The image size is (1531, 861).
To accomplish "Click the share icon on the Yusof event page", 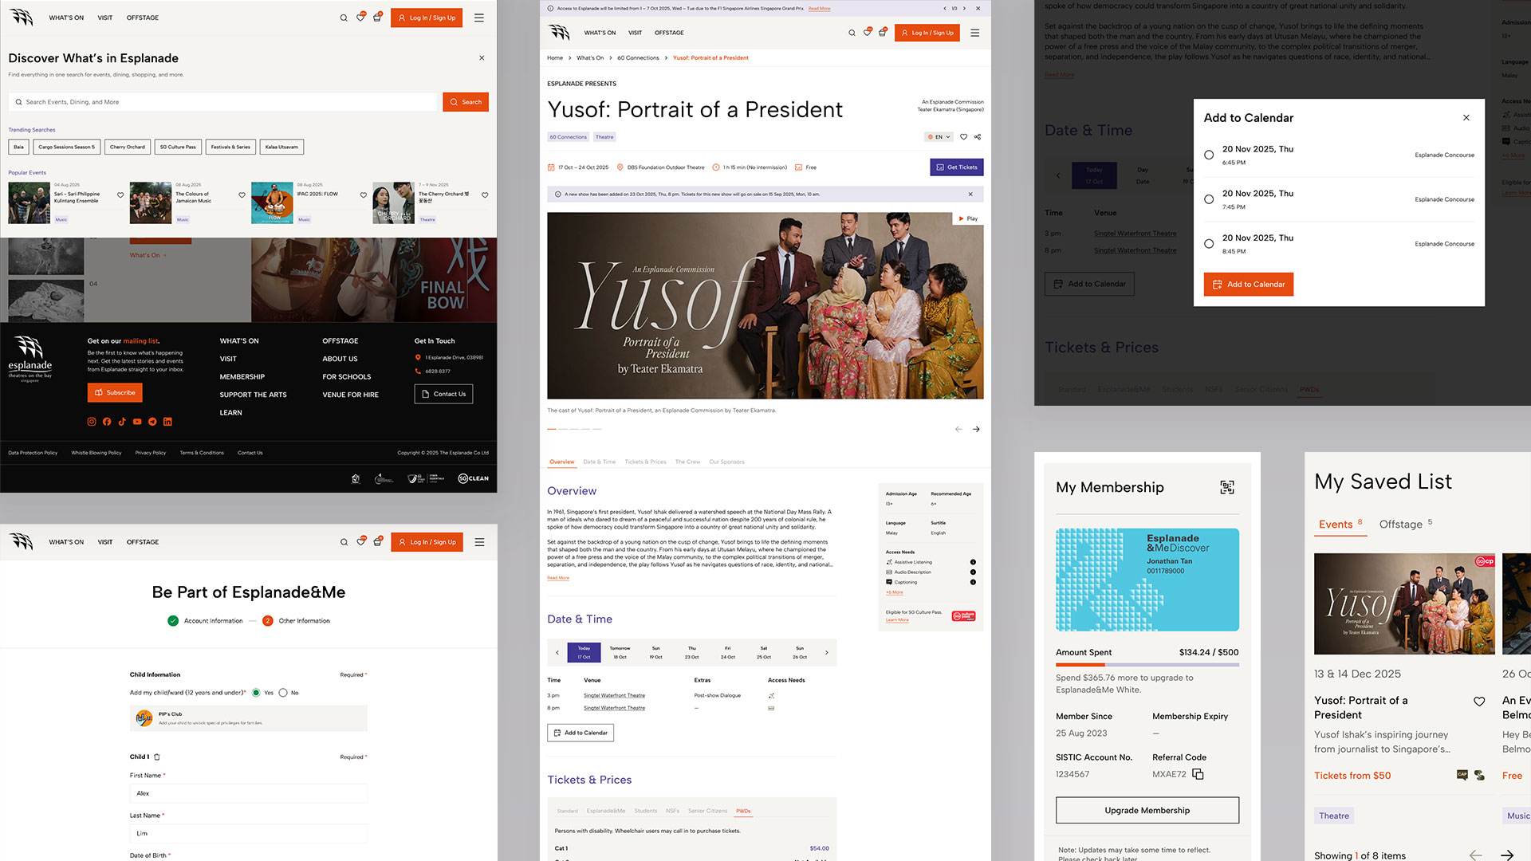I will [978, 137].
